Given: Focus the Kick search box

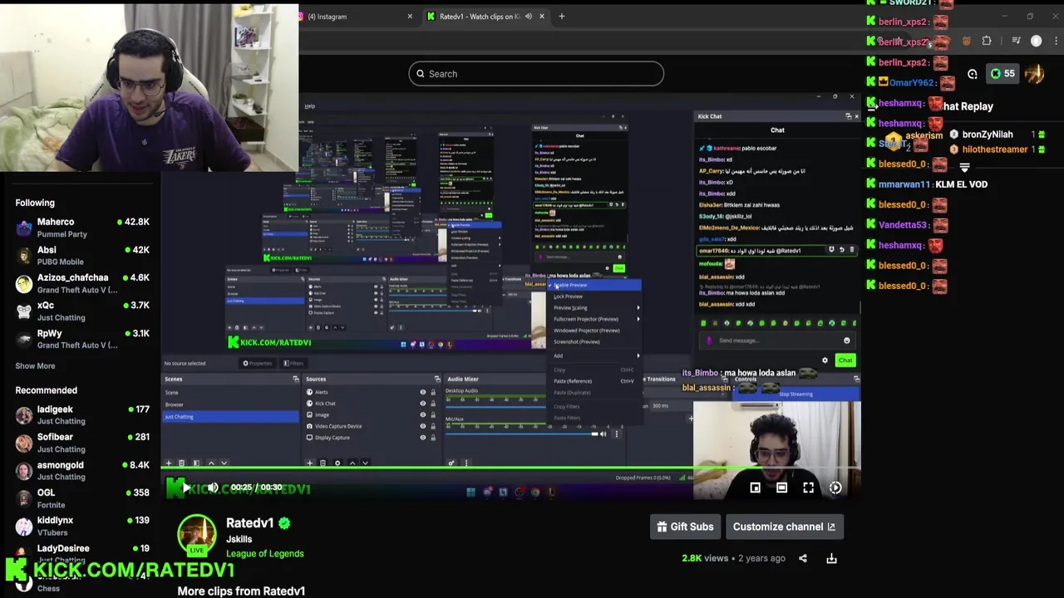Looking at the screenshot, I should pos(536,74).
